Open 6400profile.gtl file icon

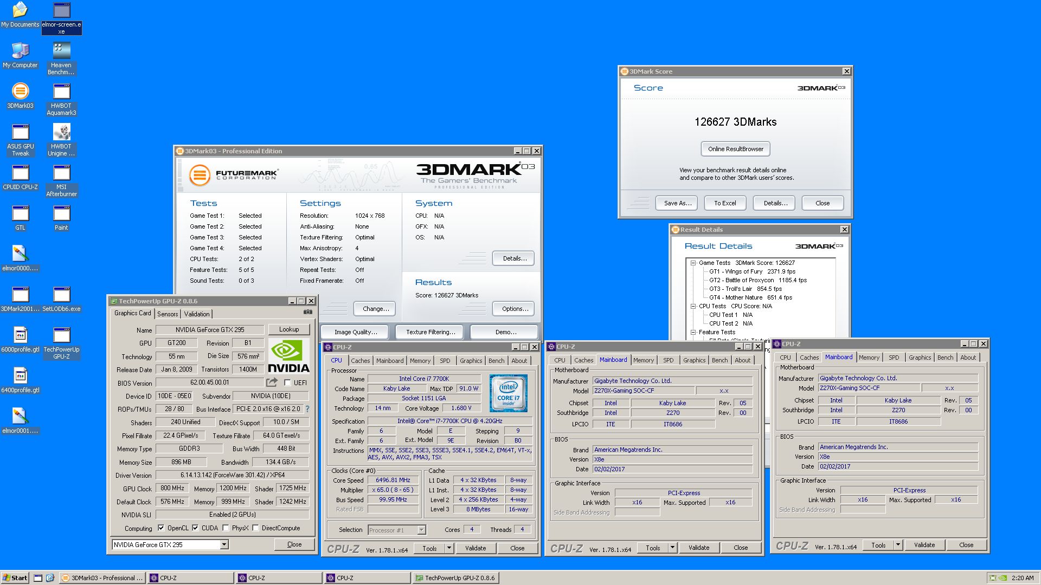(20, 380)
